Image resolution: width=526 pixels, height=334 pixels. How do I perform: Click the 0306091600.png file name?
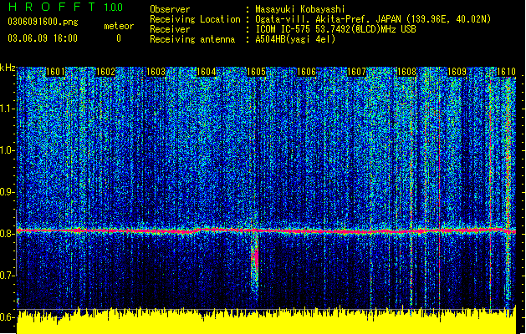click(x=43, y=23)
